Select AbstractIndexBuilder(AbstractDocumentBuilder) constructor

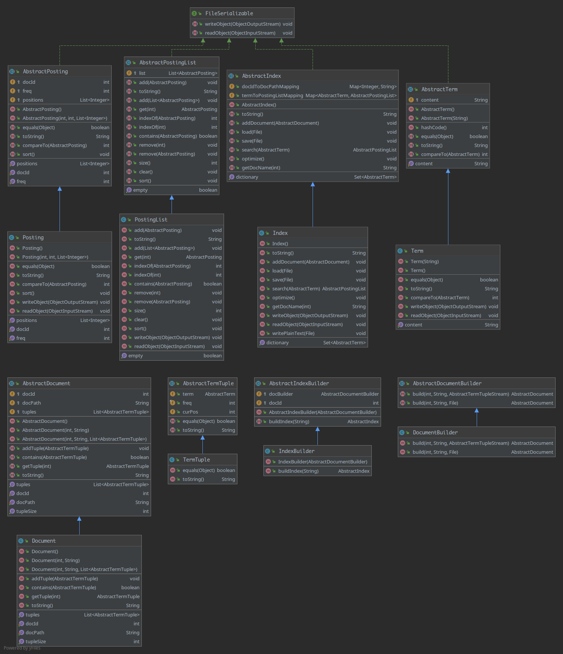point(317,412)
